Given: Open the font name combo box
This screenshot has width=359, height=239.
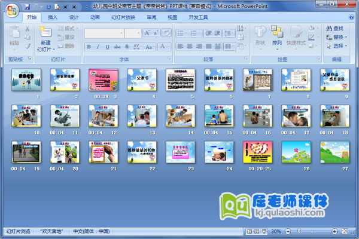Looking at the screenshot, I should click(103, 33).
